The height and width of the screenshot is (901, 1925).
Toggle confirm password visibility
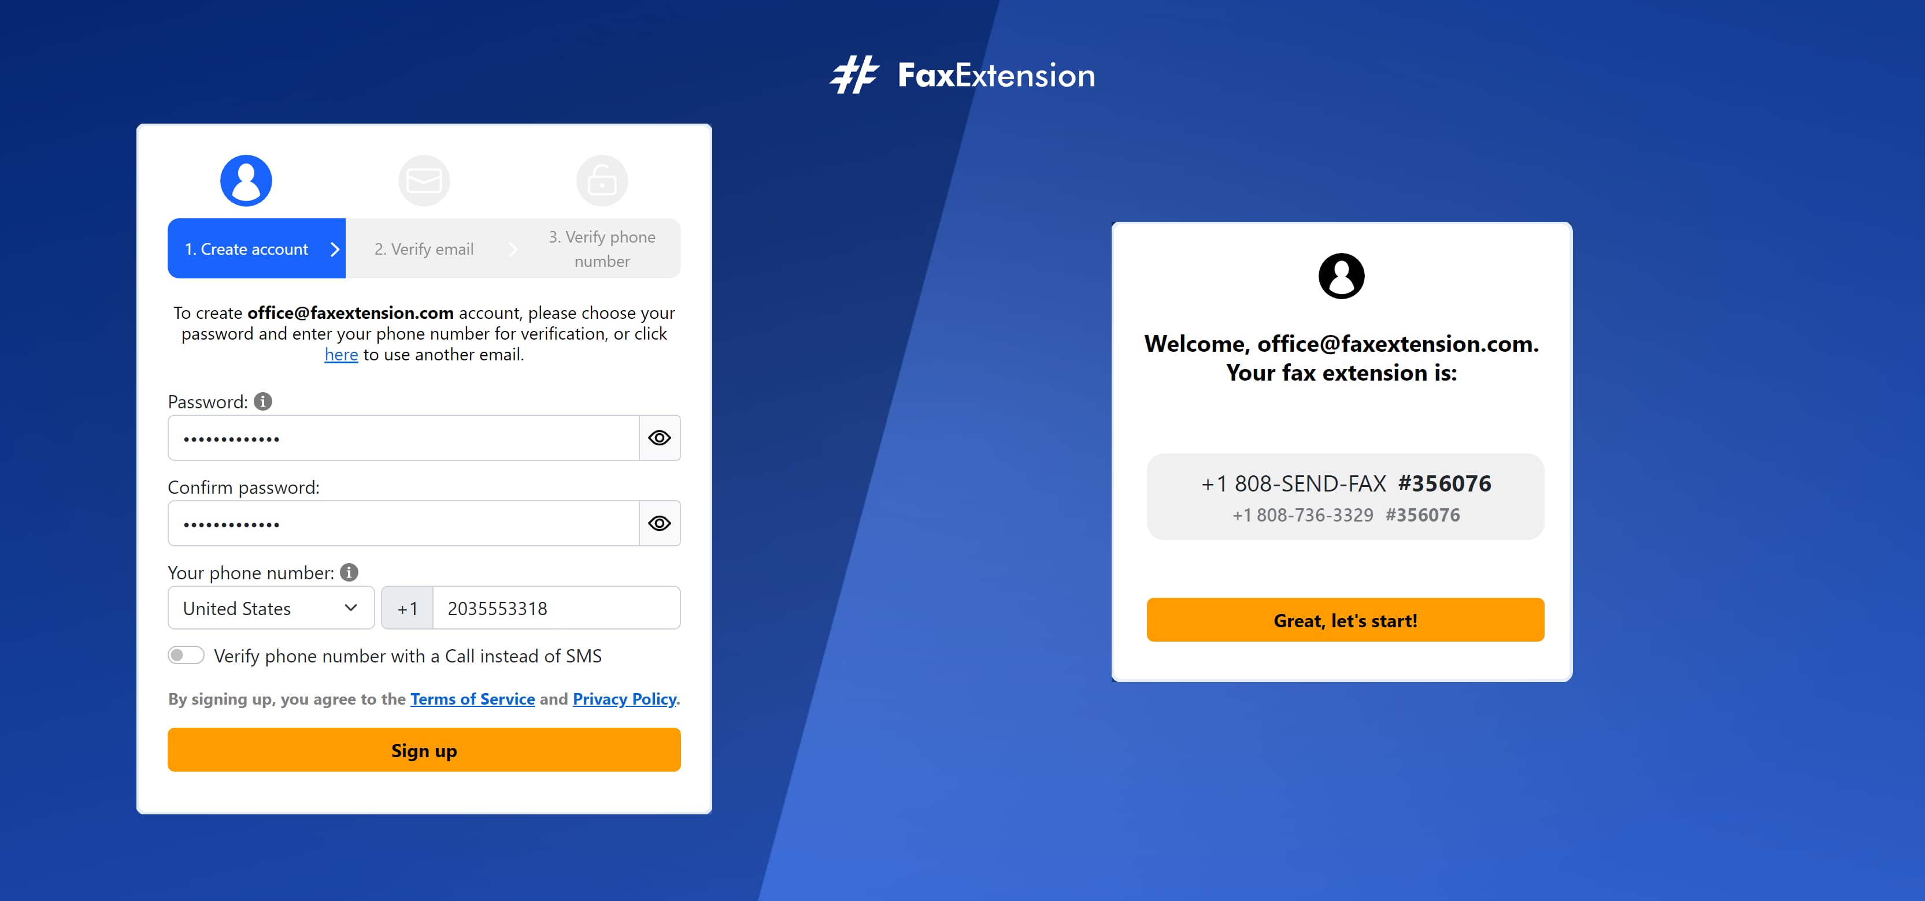pos(658,522)
